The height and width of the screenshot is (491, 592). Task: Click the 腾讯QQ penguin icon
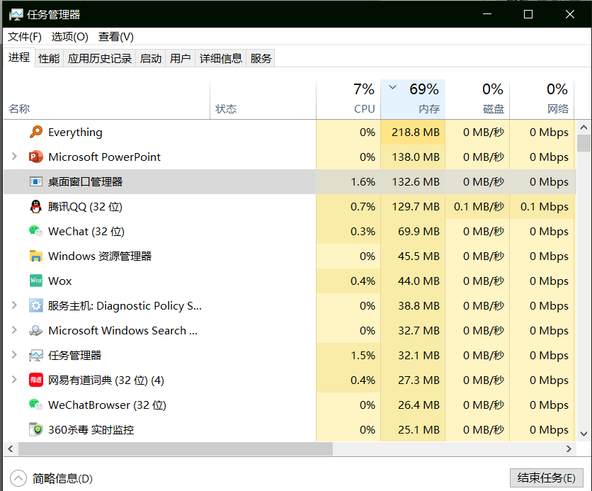pos(36,207)
